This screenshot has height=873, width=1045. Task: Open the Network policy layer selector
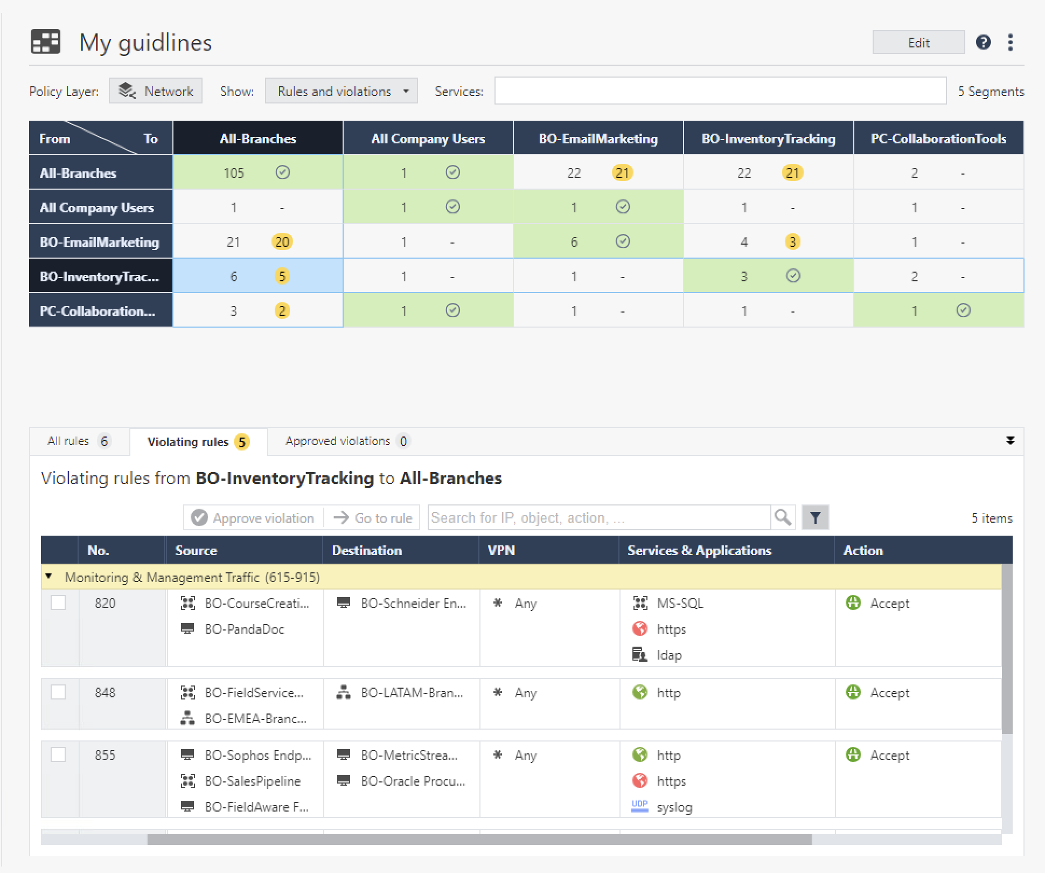155,91
